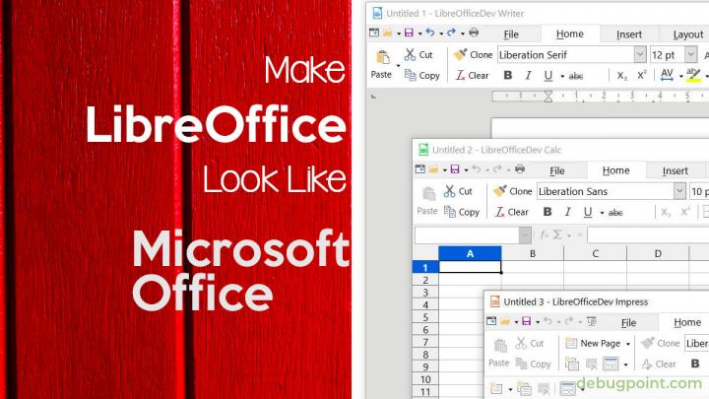Switch to Insert tab in Calc

pyautogui.click(x=676, y=171)
